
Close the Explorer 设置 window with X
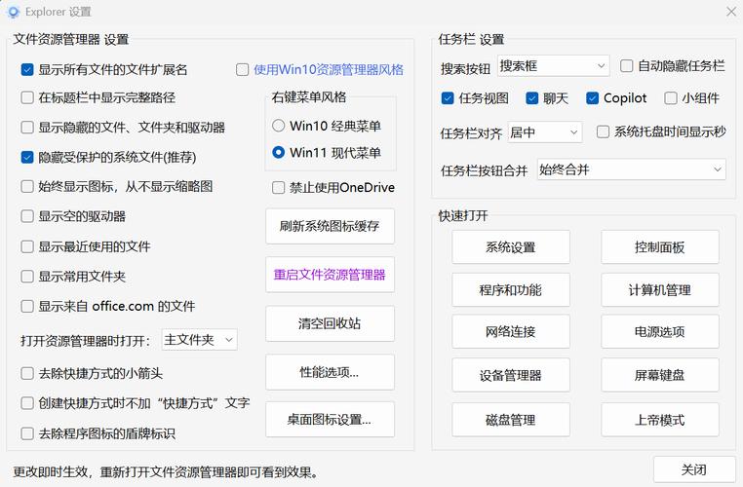(731, 12)
